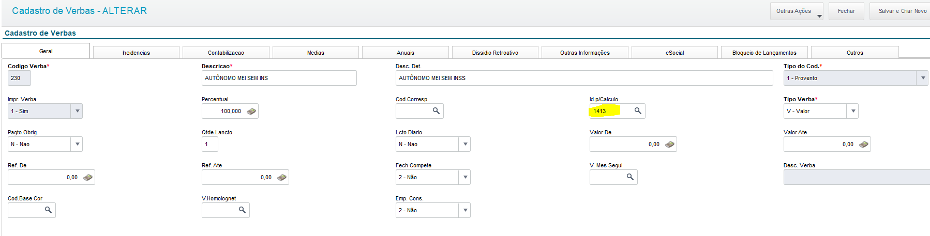Open calculator icon in Percentual field

point(251,111)
